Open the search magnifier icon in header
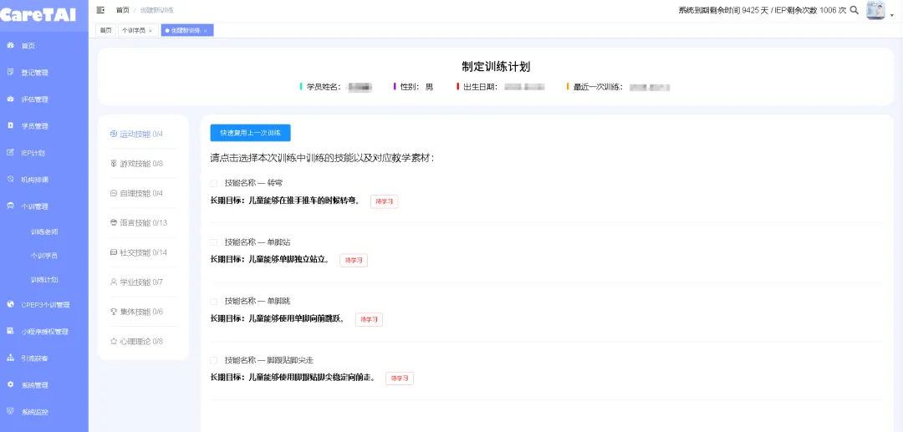Screen dimensions: 903x432 (855, 10)
